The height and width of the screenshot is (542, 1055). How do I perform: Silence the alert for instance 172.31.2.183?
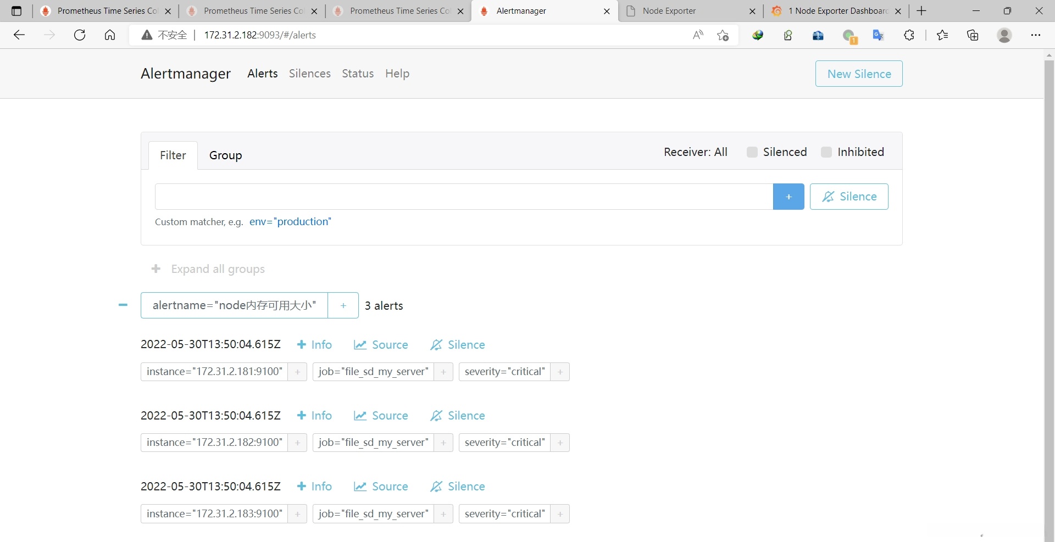(457, 487)
